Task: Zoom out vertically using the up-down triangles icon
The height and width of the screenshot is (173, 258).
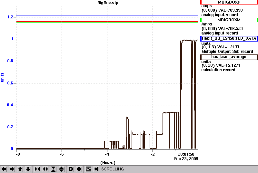Action: tap(62, 169)
